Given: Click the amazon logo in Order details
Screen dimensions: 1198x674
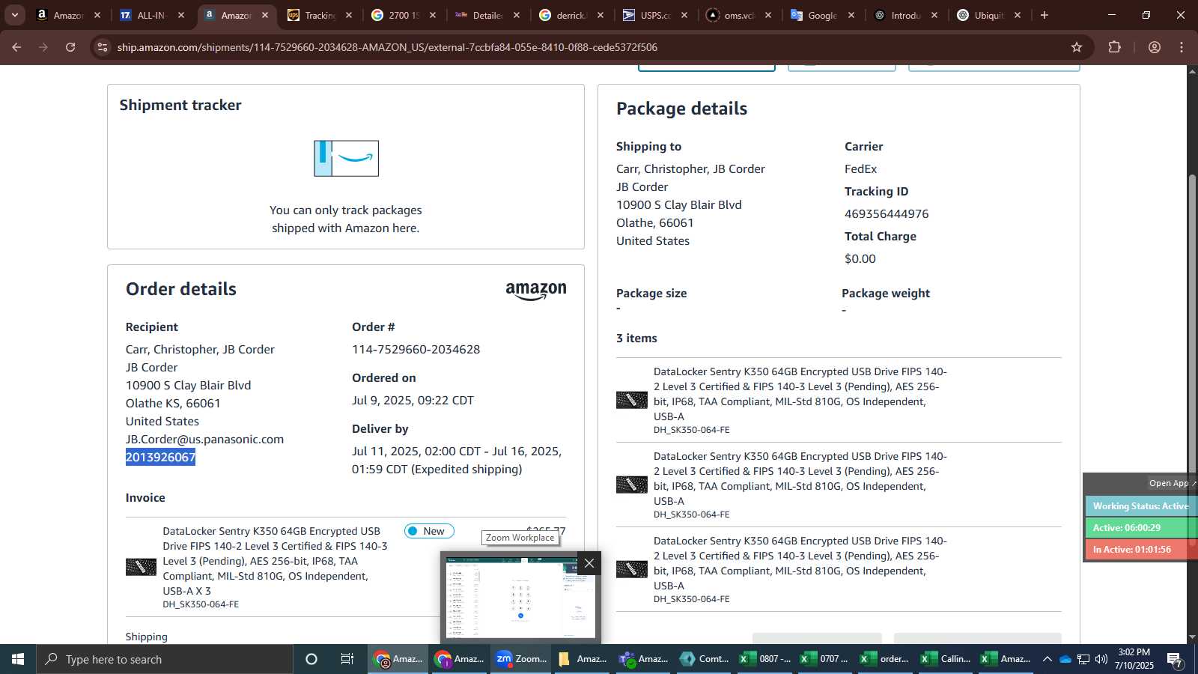Looking at the screenshot, I should (x=536, y=291).
